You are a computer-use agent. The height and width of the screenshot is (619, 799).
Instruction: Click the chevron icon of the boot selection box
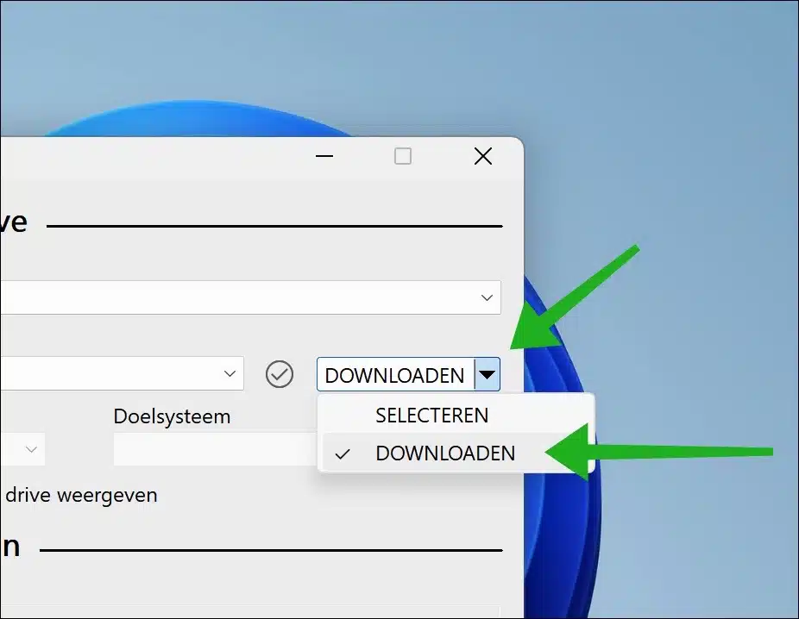tap(230, 373)
